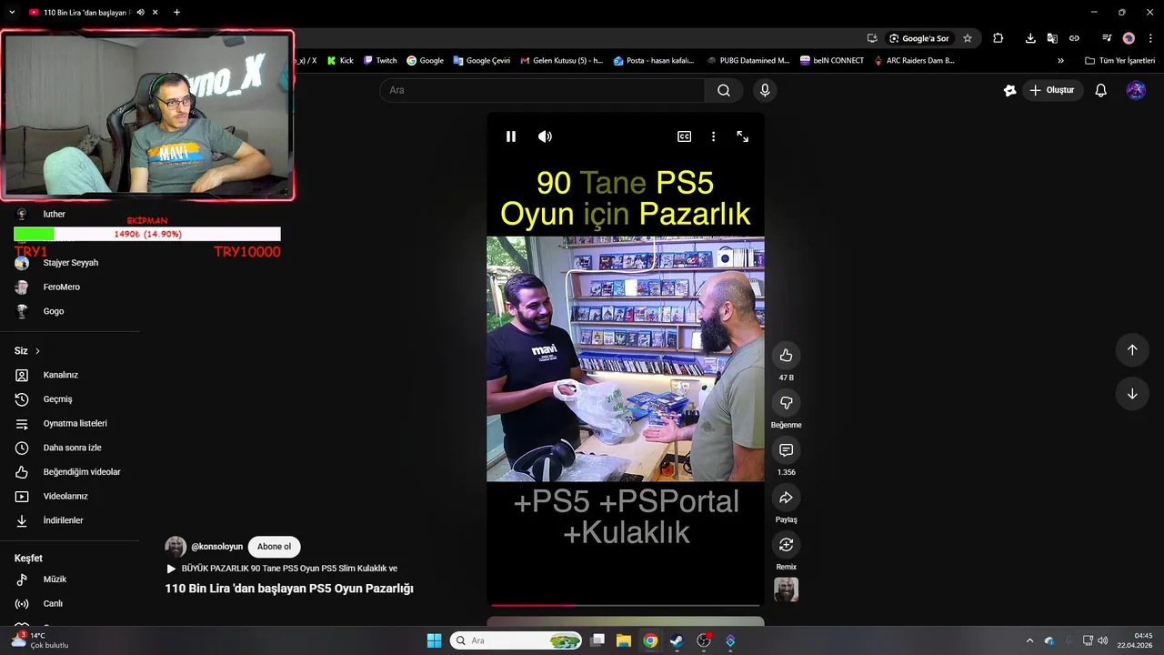
Task: Share the Short via Paylaş
Action: coord(786,498)
